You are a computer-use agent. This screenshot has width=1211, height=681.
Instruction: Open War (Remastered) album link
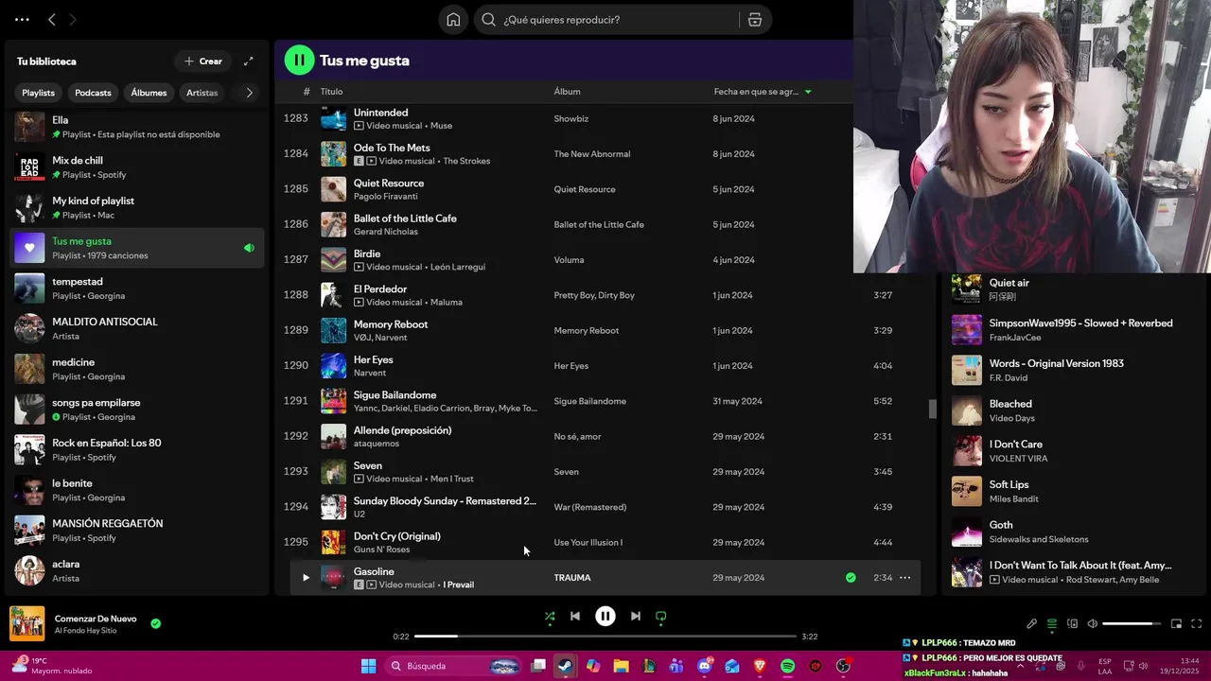[x=589, y=507]
